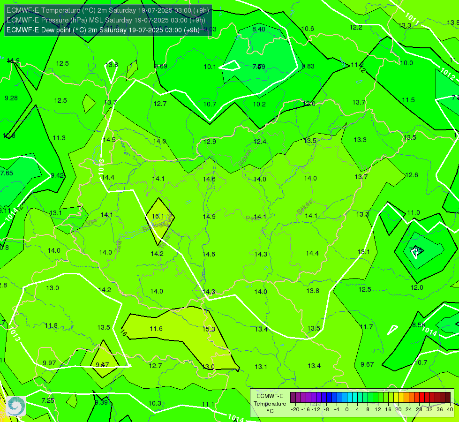Screen dimensions: 459x422
Task: Click the 14.5 map value
Action: click(109, 140)
